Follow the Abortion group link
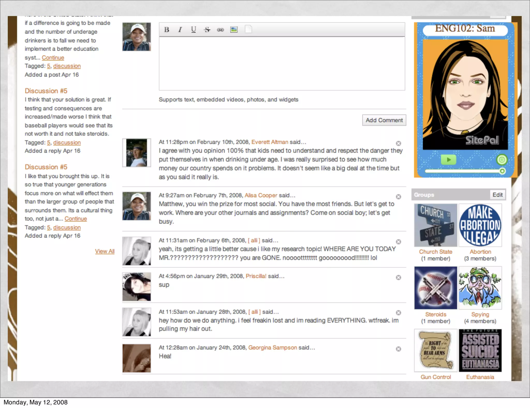530x408 pixels. coord(480,252)
